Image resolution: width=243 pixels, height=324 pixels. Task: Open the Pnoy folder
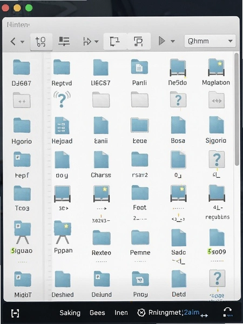[140, 279]
